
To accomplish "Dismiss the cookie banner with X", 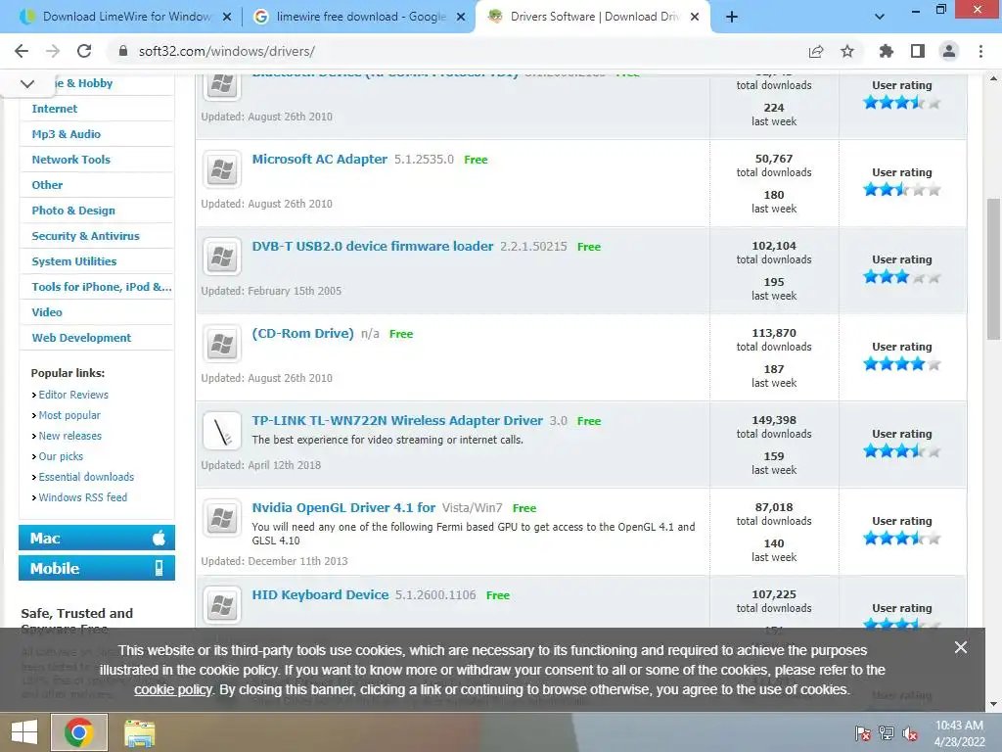I will (x=961, y=647).
